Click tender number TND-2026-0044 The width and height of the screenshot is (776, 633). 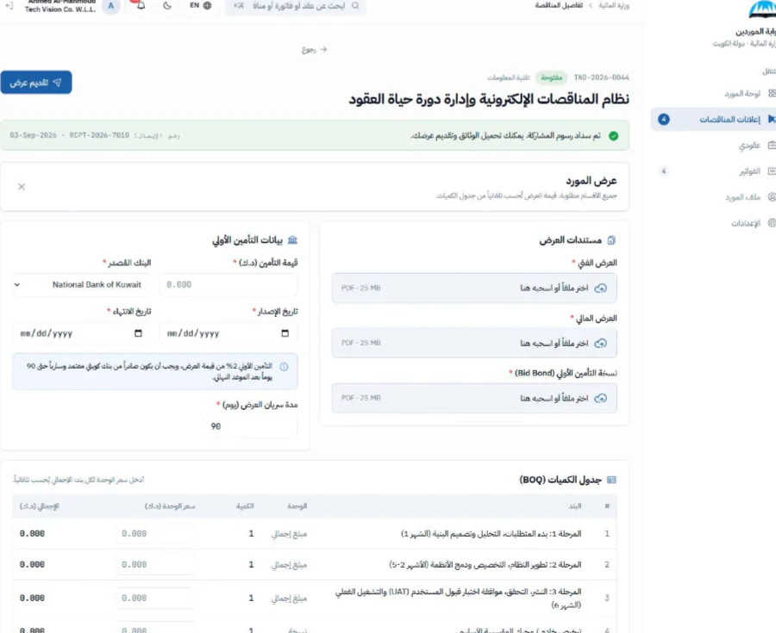[x=601, y=78]
